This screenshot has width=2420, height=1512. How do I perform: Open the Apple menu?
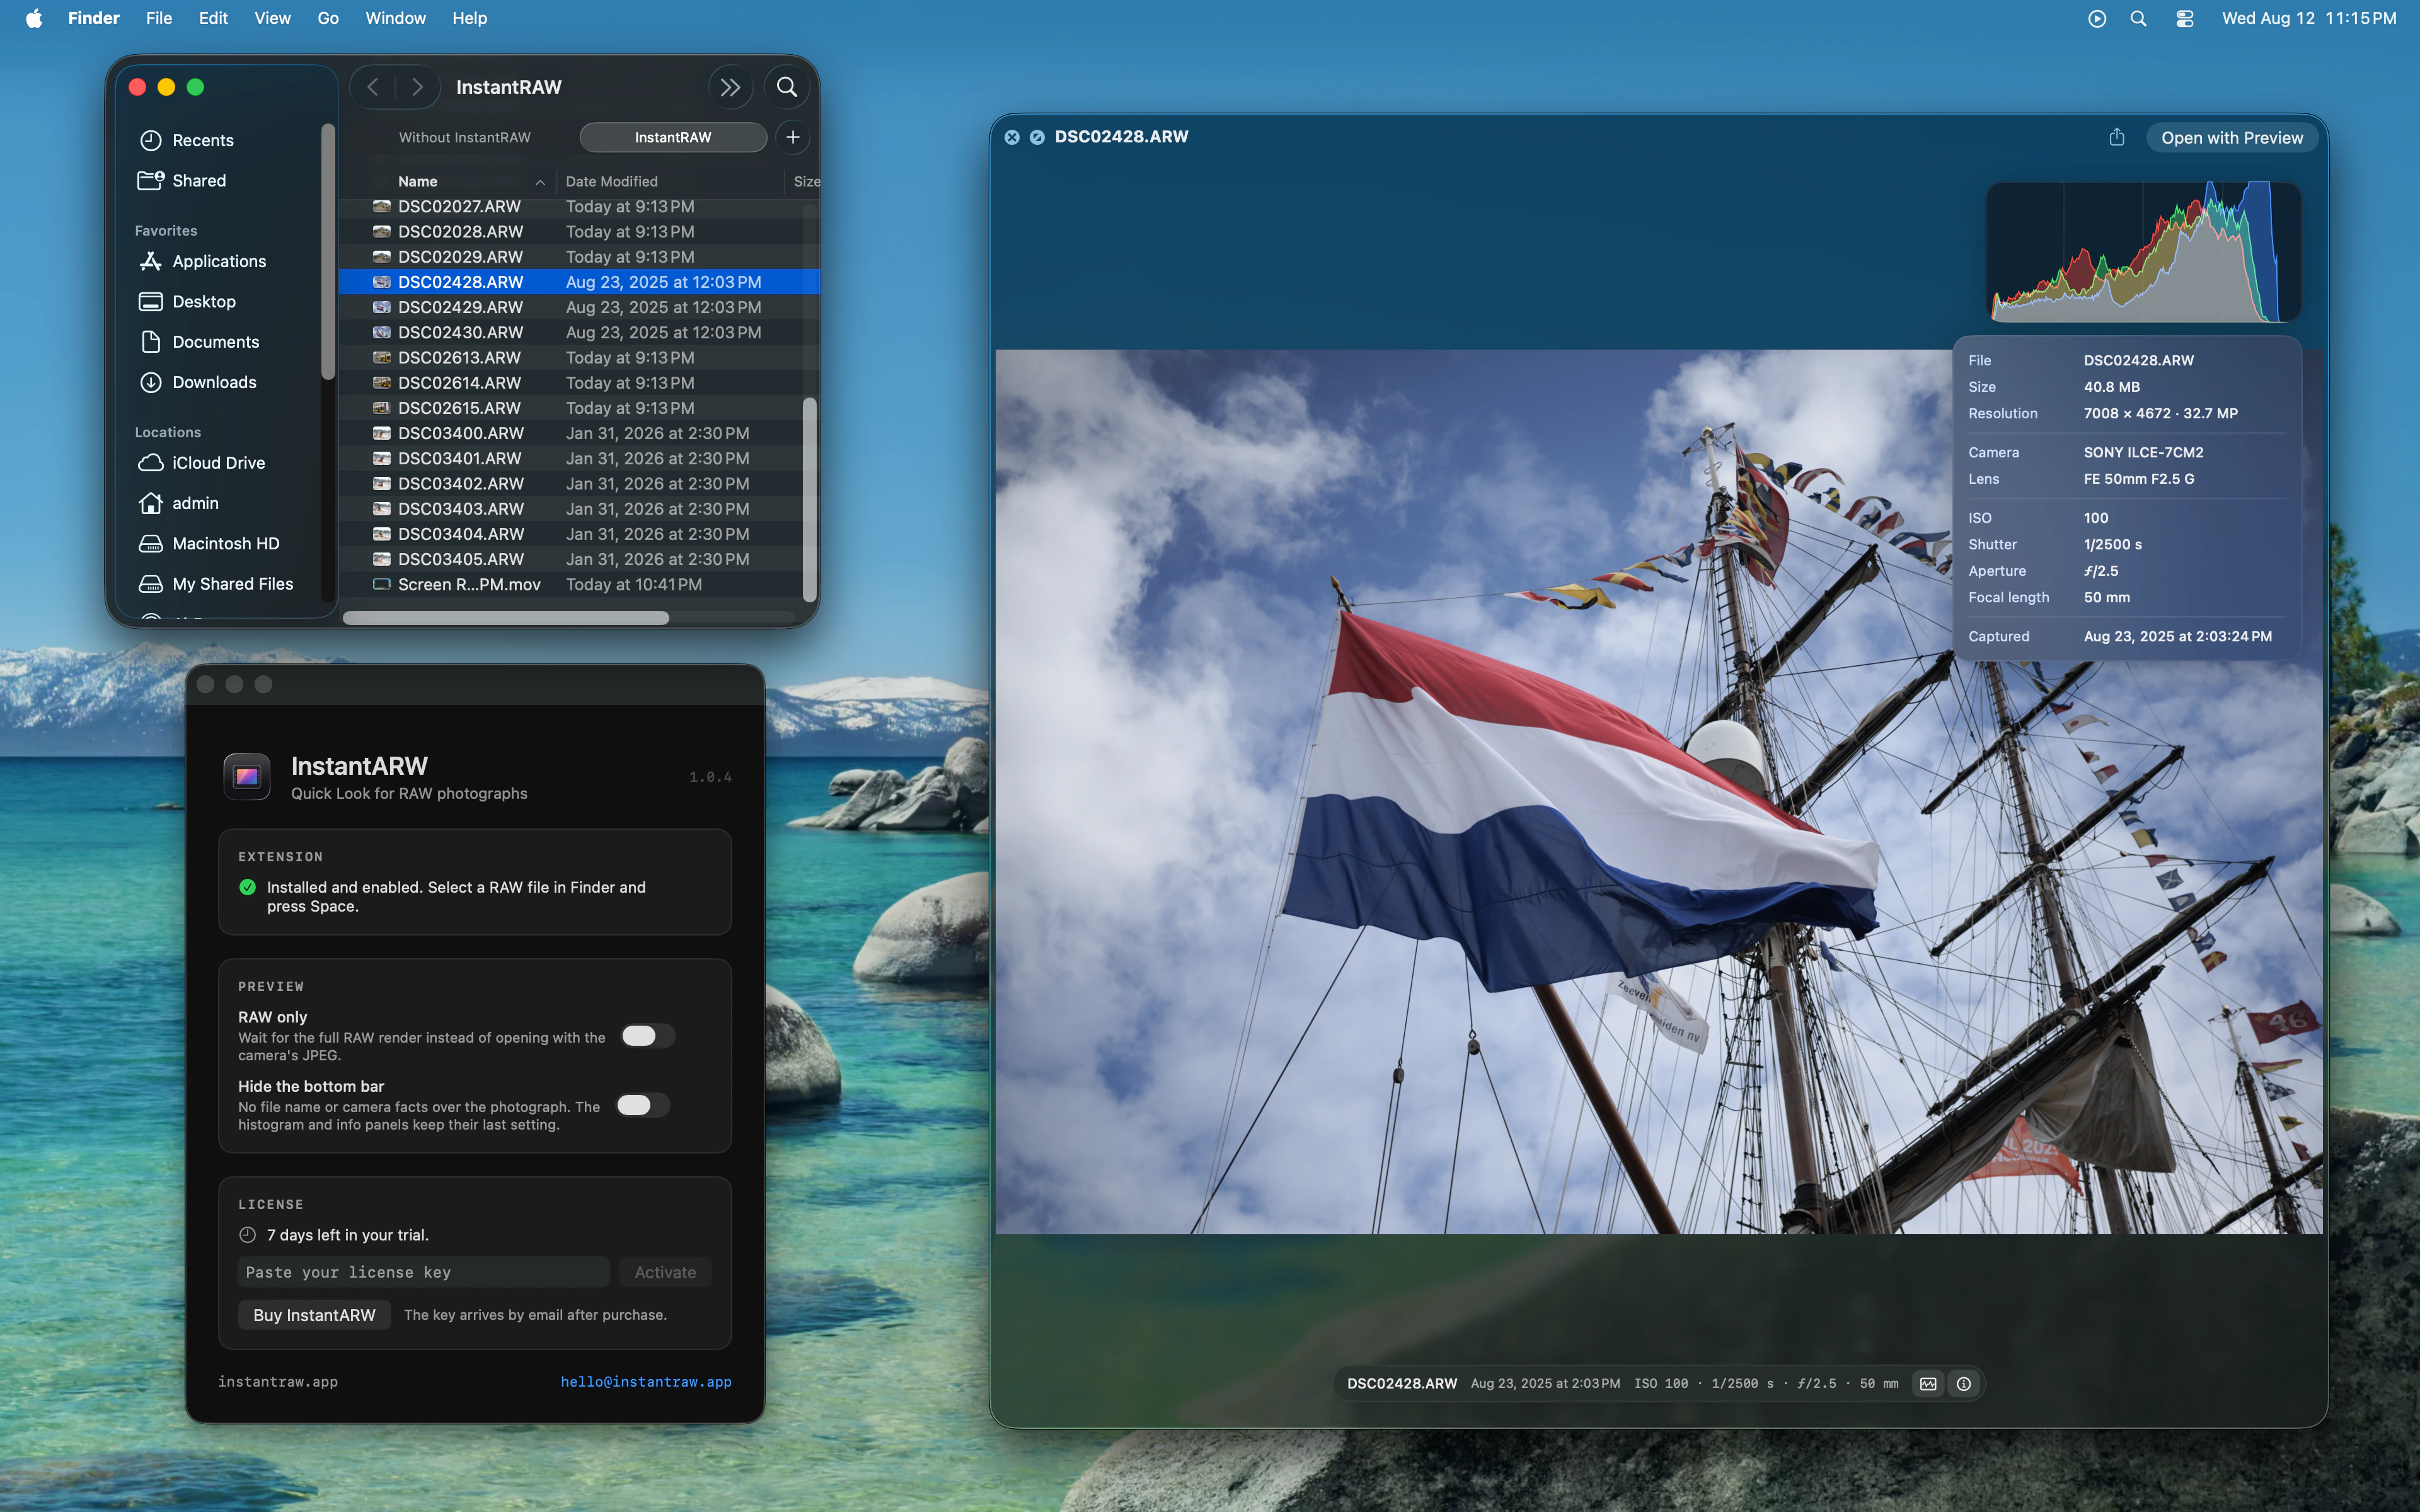tap(34, 18)
